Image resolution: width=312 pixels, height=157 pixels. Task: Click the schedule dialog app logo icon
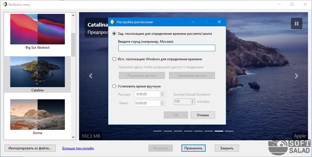click(x=113, y=22)
